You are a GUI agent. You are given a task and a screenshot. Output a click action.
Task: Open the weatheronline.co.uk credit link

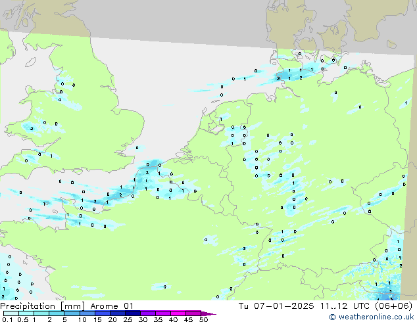coord(372,317)
